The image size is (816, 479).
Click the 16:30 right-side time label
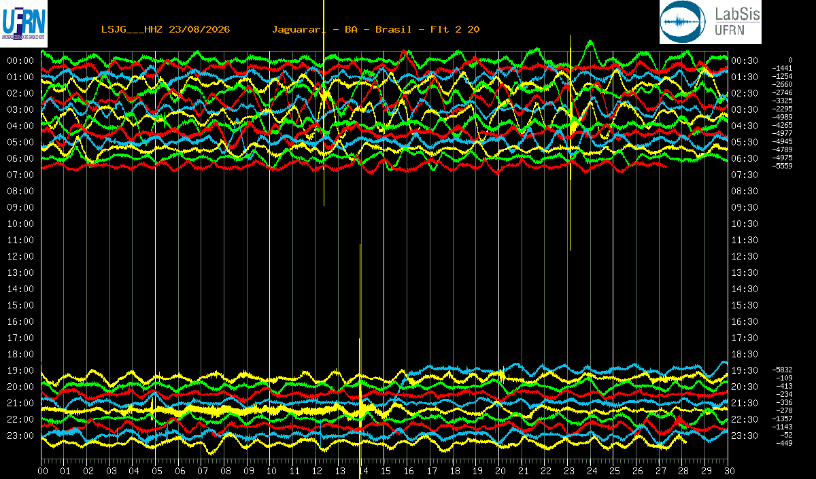click(745, 321)
